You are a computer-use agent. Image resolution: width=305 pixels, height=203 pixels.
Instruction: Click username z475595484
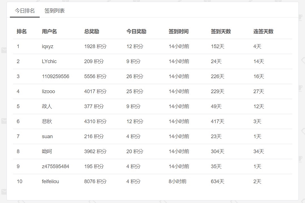click(56, 166)
